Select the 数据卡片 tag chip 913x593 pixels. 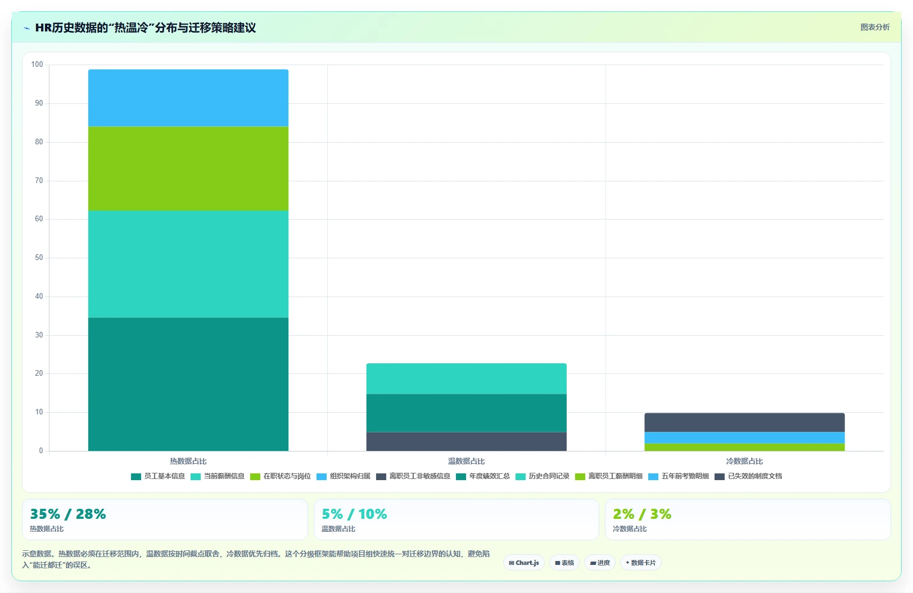pyautogui.click(x=640, y=563)
